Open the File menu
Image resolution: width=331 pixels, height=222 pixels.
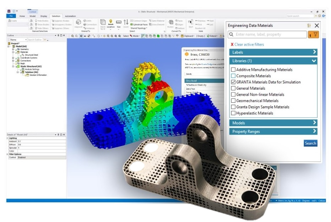click(11, 16)
